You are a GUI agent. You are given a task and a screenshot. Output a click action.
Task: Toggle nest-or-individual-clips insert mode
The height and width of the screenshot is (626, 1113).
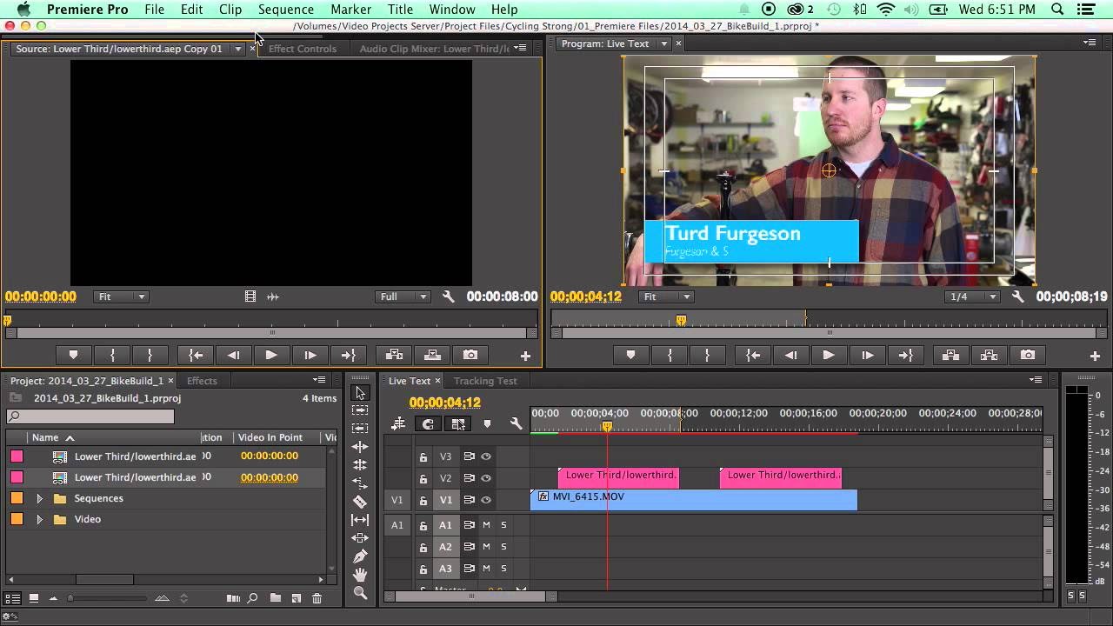398,423
